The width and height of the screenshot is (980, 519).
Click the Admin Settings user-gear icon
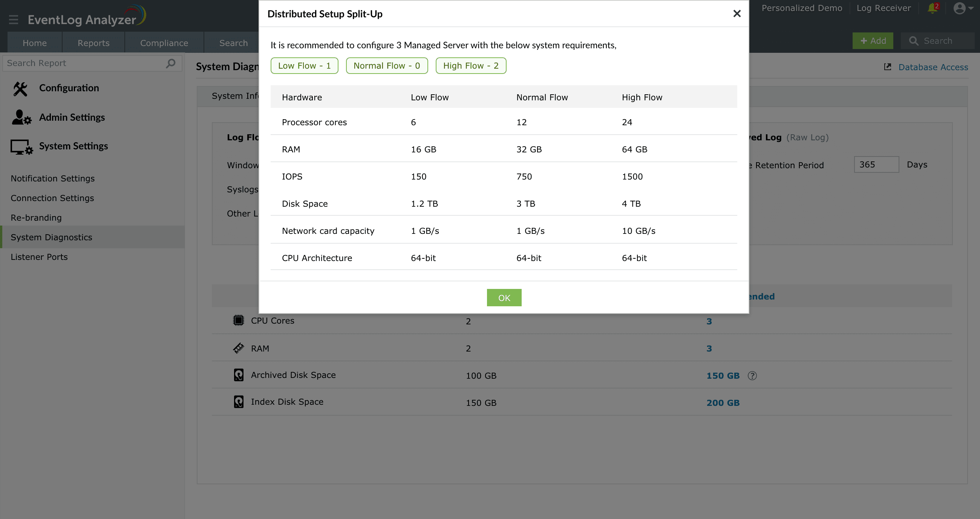pyautogui.click(x=21, y=118)
